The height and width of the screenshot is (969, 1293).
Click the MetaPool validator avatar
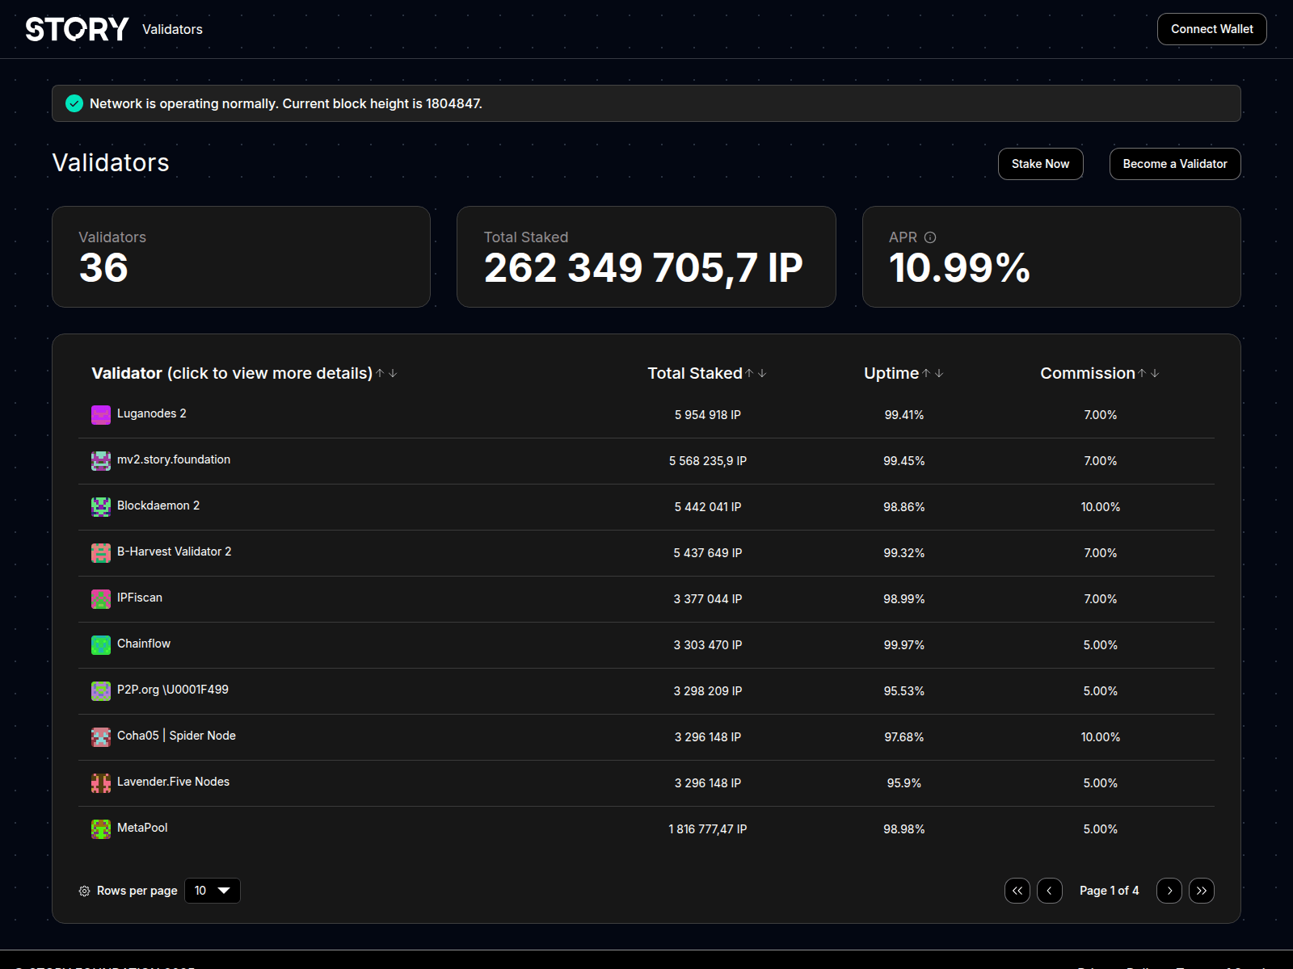(101, 829)
